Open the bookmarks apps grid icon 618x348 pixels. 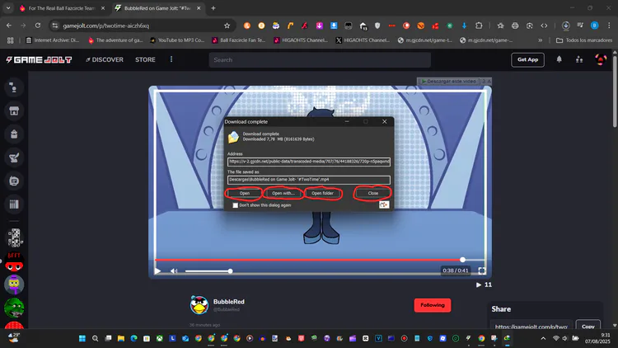10,40
